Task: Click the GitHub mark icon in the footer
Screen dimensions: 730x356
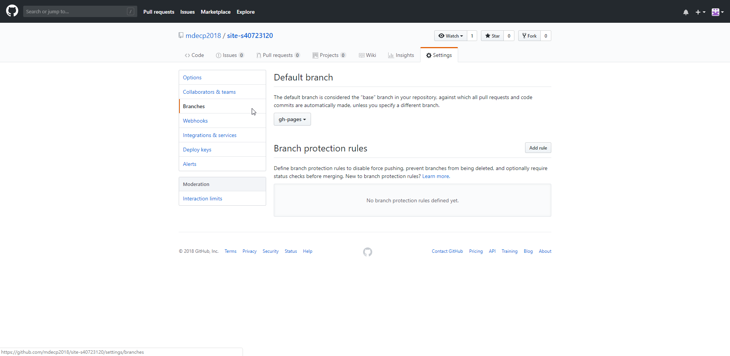Action: [x=368, y=252]
